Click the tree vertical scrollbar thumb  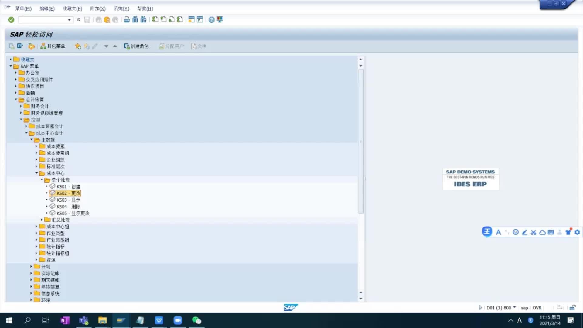point(361,142)
